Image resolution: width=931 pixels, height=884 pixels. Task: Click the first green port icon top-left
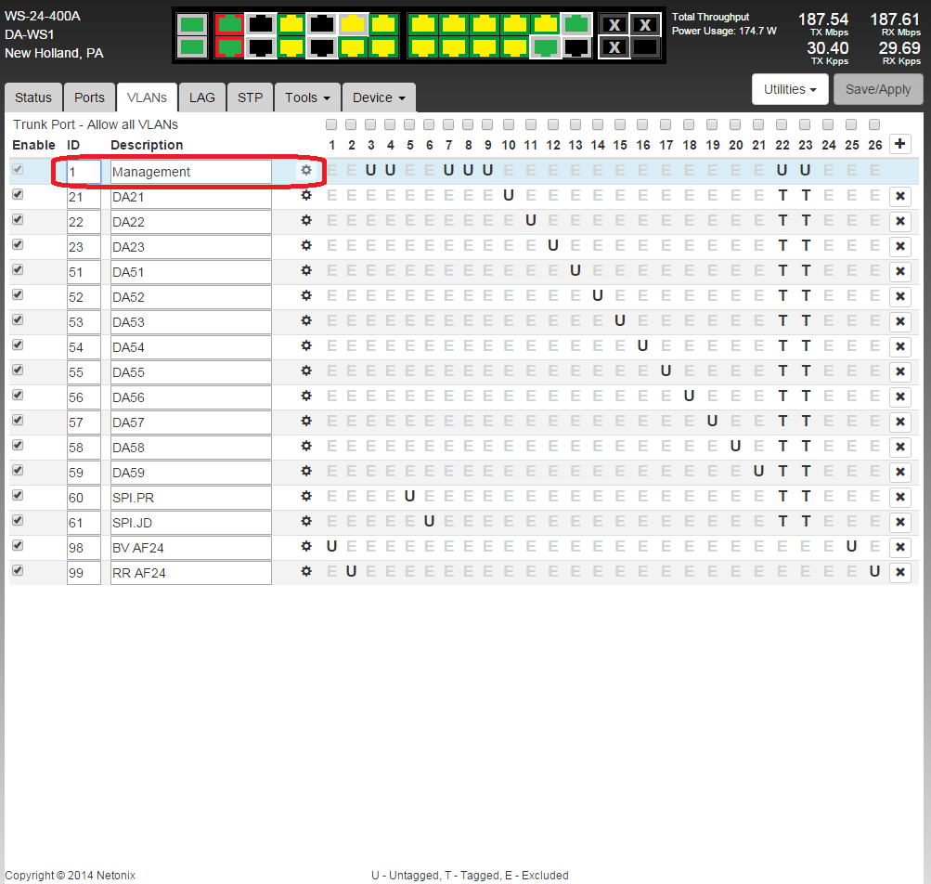point(192,24)
